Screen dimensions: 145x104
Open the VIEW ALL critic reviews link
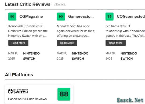point(60,5)
